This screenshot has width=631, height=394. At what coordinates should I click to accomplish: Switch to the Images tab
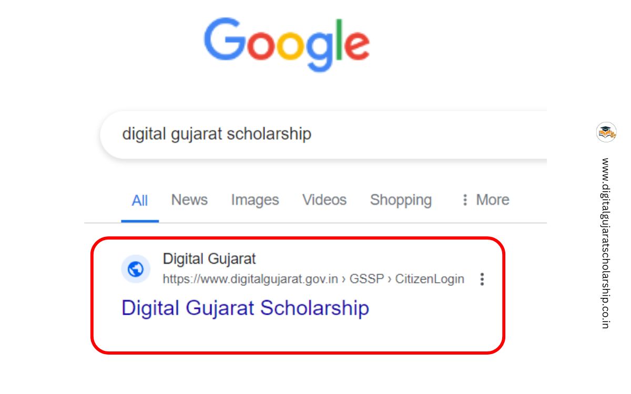(x=255, y=200)
